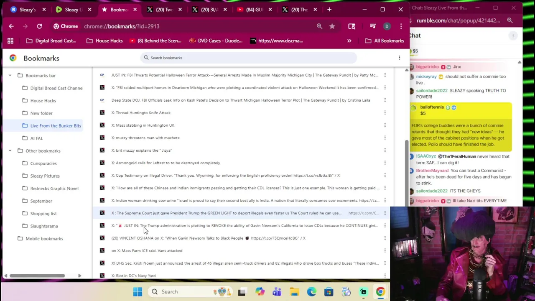Screen dimensions: 535x301
Task: Open more actions for 'Mass stabbing in Huntington UK'
Action: tap(385, 125)
